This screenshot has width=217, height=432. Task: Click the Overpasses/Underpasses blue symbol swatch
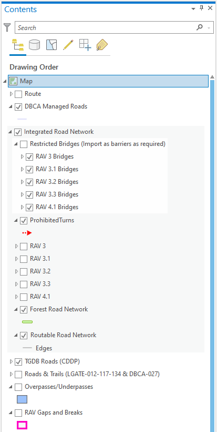point(22,399)
